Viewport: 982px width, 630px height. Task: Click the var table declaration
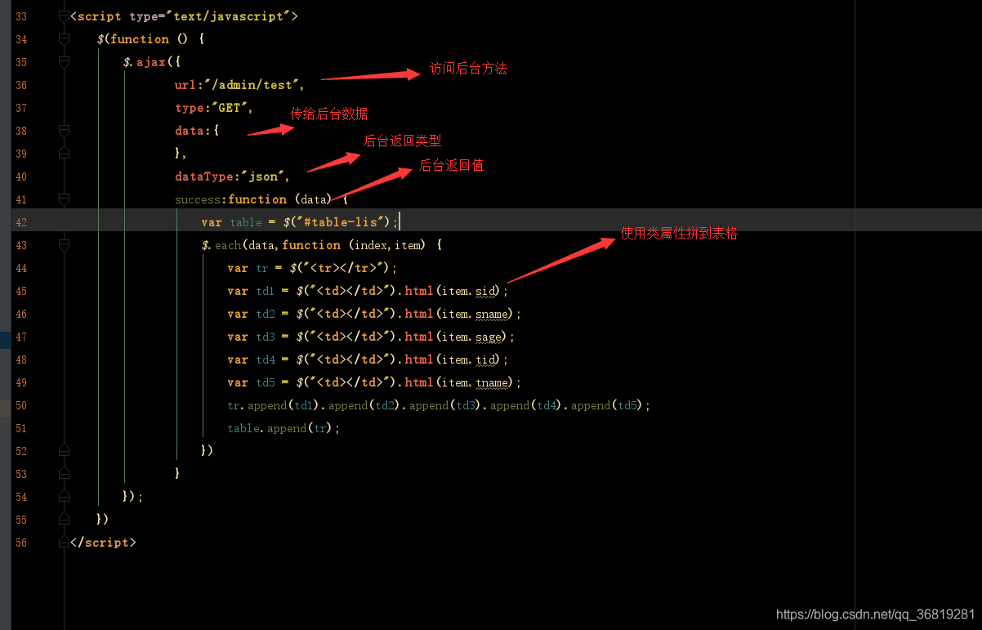pyautogui.click(x=231, y=222)
